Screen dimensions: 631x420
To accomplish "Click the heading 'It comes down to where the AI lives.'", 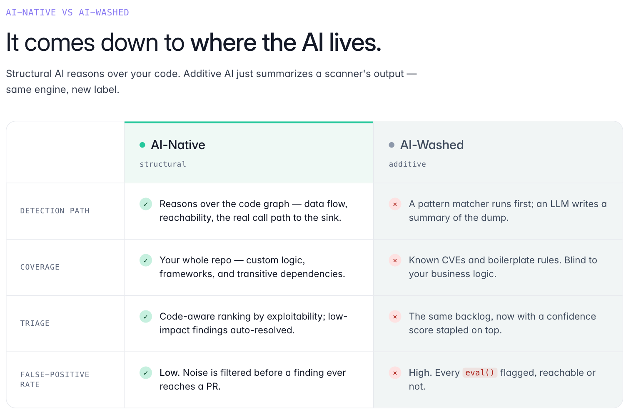I will (x=194, y=42).
